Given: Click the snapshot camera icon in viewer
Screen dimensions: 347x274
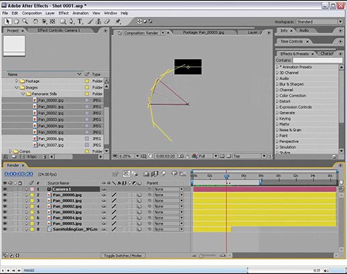Looking at the screenshot, I should [182, 156].
